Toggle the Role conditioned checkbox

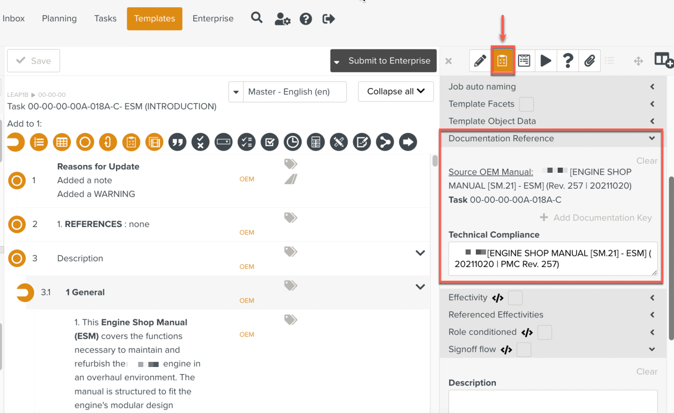[544, 332]
